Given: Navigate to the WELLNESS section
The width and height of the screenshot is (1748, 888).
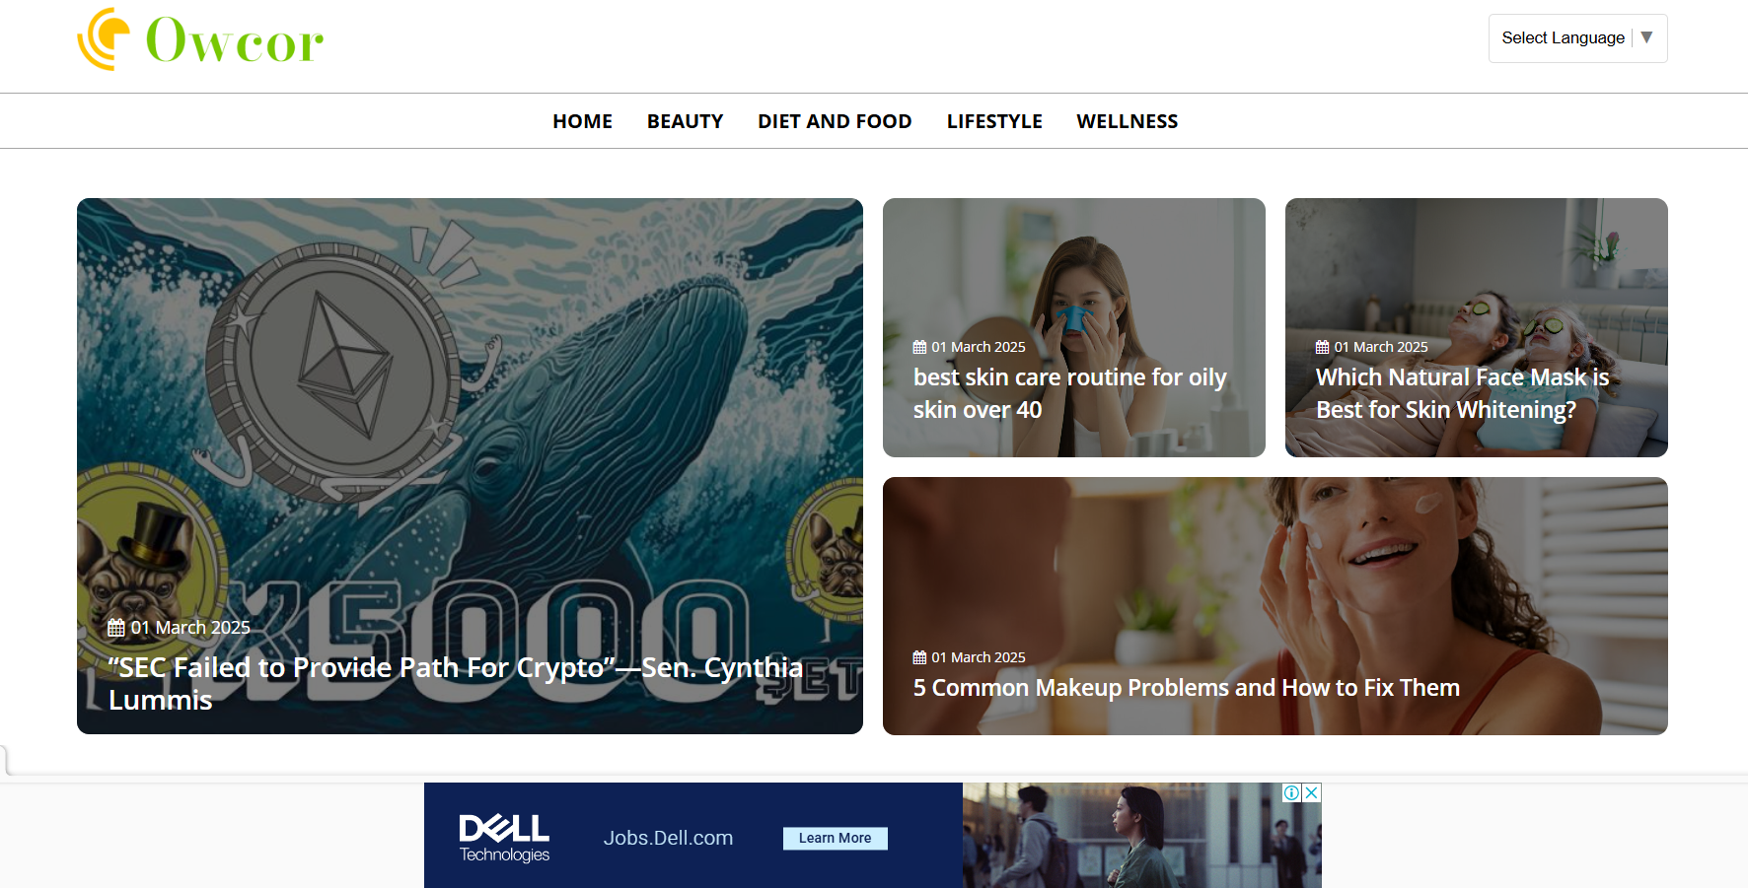Looking at the screenshot, I should pos(1127,121).
